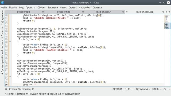This screenshot has width=171, height=96.
Task: Show the Документы side panel
Action: click(2, 18)
